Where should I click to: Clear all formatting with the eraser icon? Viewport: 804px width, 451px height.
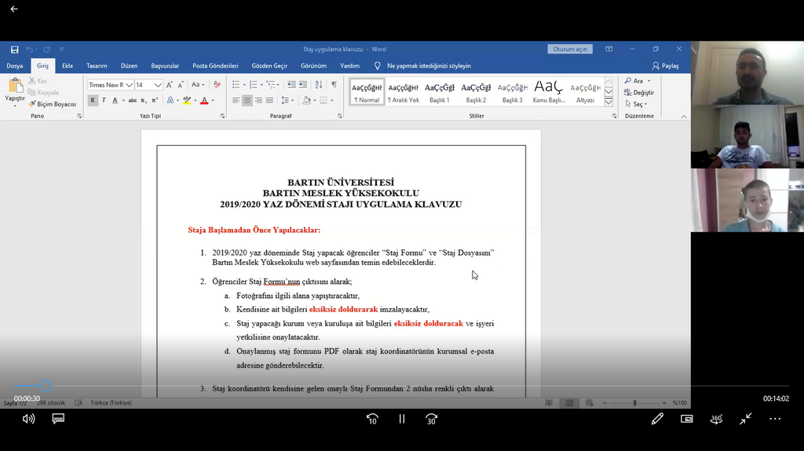pos(217,85)
